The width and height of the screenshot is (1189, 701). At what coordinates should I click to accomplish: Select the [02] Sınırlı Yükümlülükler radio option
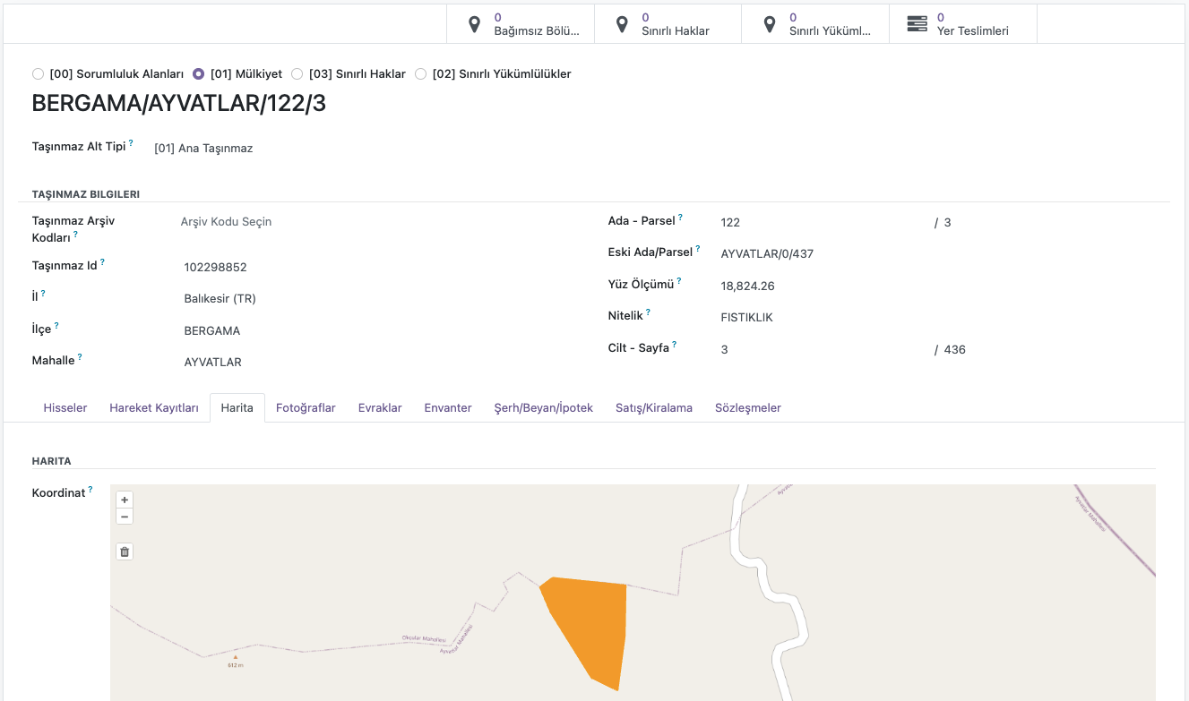pos(421,74)
